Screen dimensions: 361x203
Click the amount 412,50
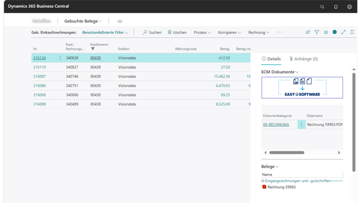(224, 58)
